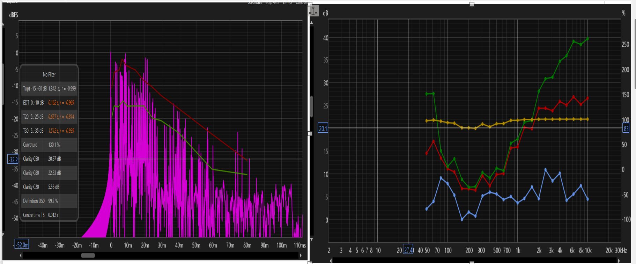Screen dimensions: 636x264
Task: Click the 20.1 dB cursor value box
Action: click(x=323, y=129)
